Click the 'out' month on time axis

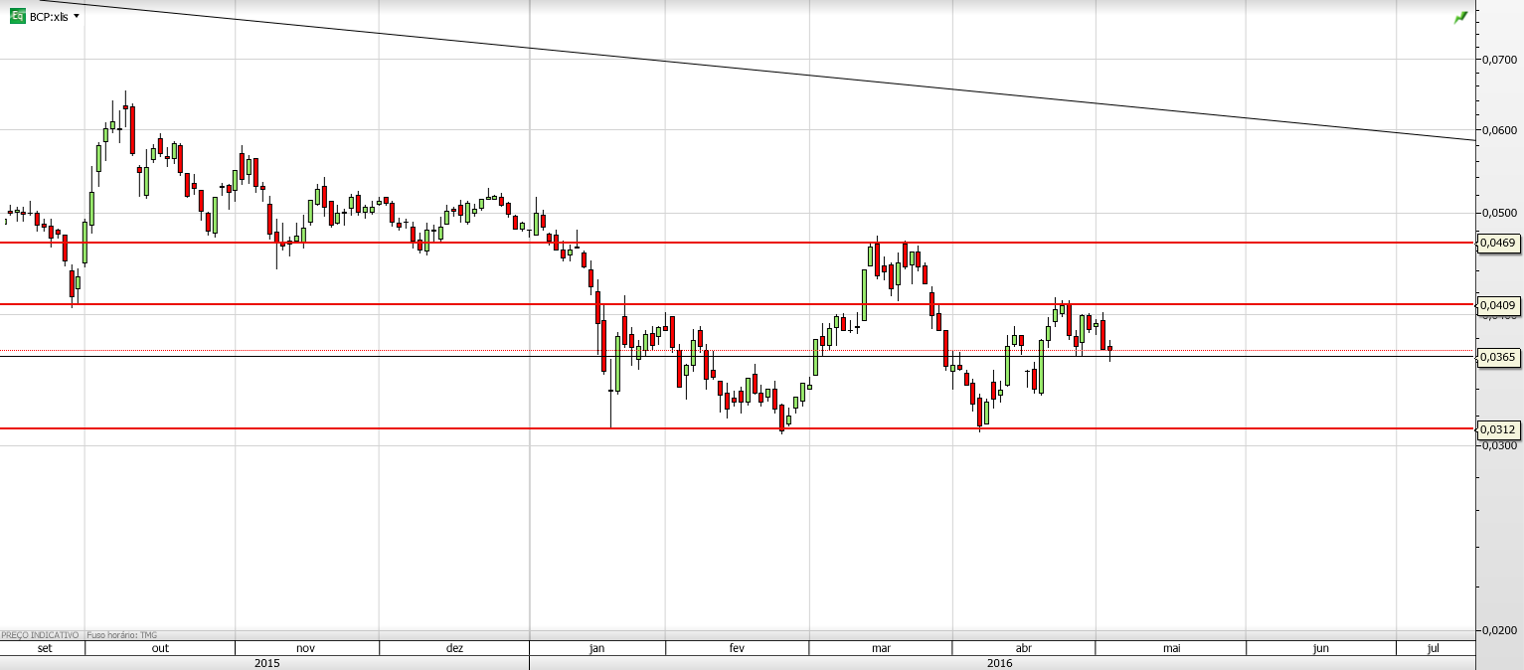(161, 648)
